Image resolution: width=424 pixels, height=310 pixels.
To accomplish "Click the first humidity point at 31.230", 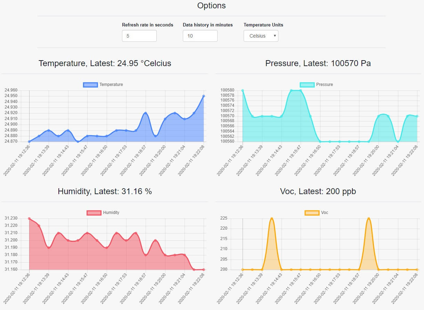I will click(29, 218).
